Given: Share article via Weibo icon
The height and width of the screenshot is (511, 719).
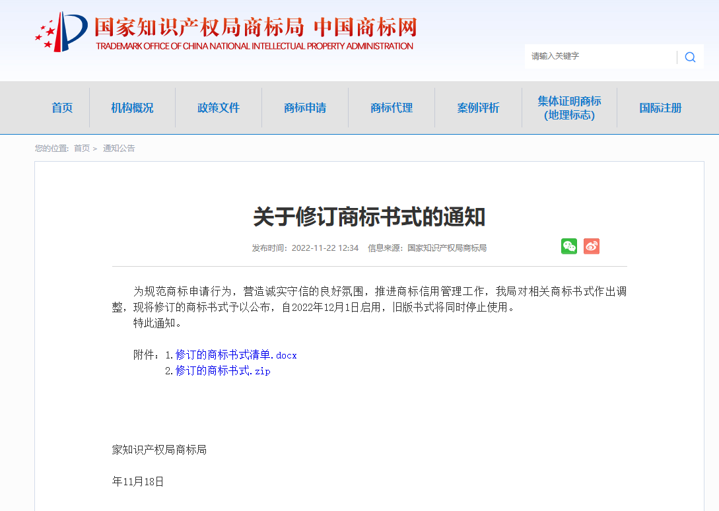Looking at the screenshot, I should click(591, 246).
